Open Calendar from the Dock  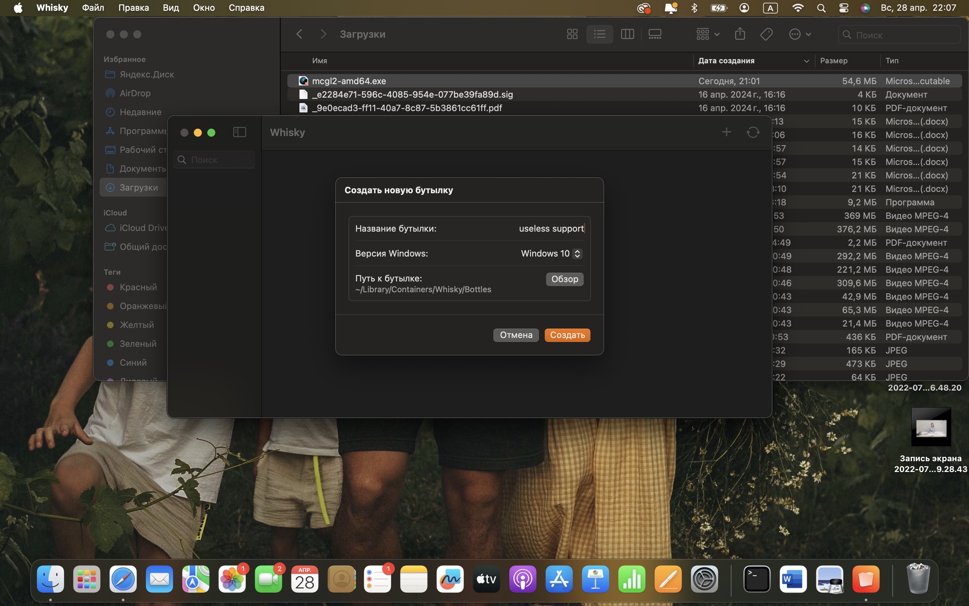click(x=305, y=579)
